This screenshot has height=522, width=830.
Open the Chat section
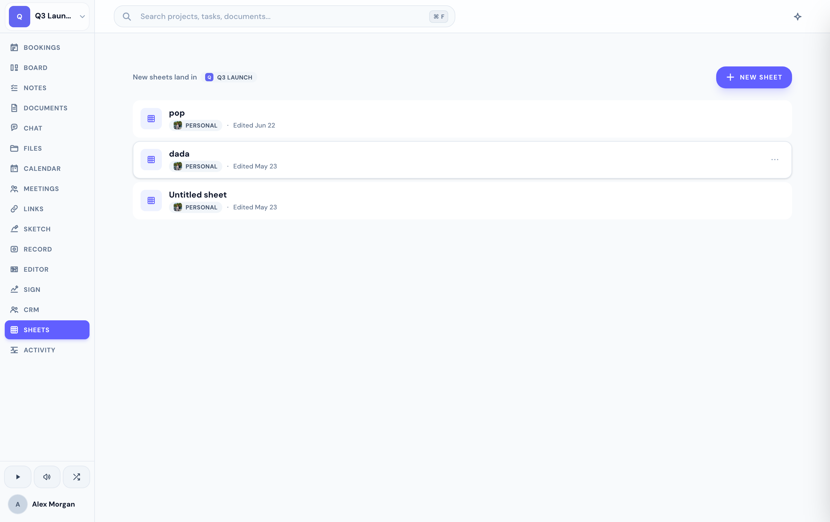coord(47,128)
